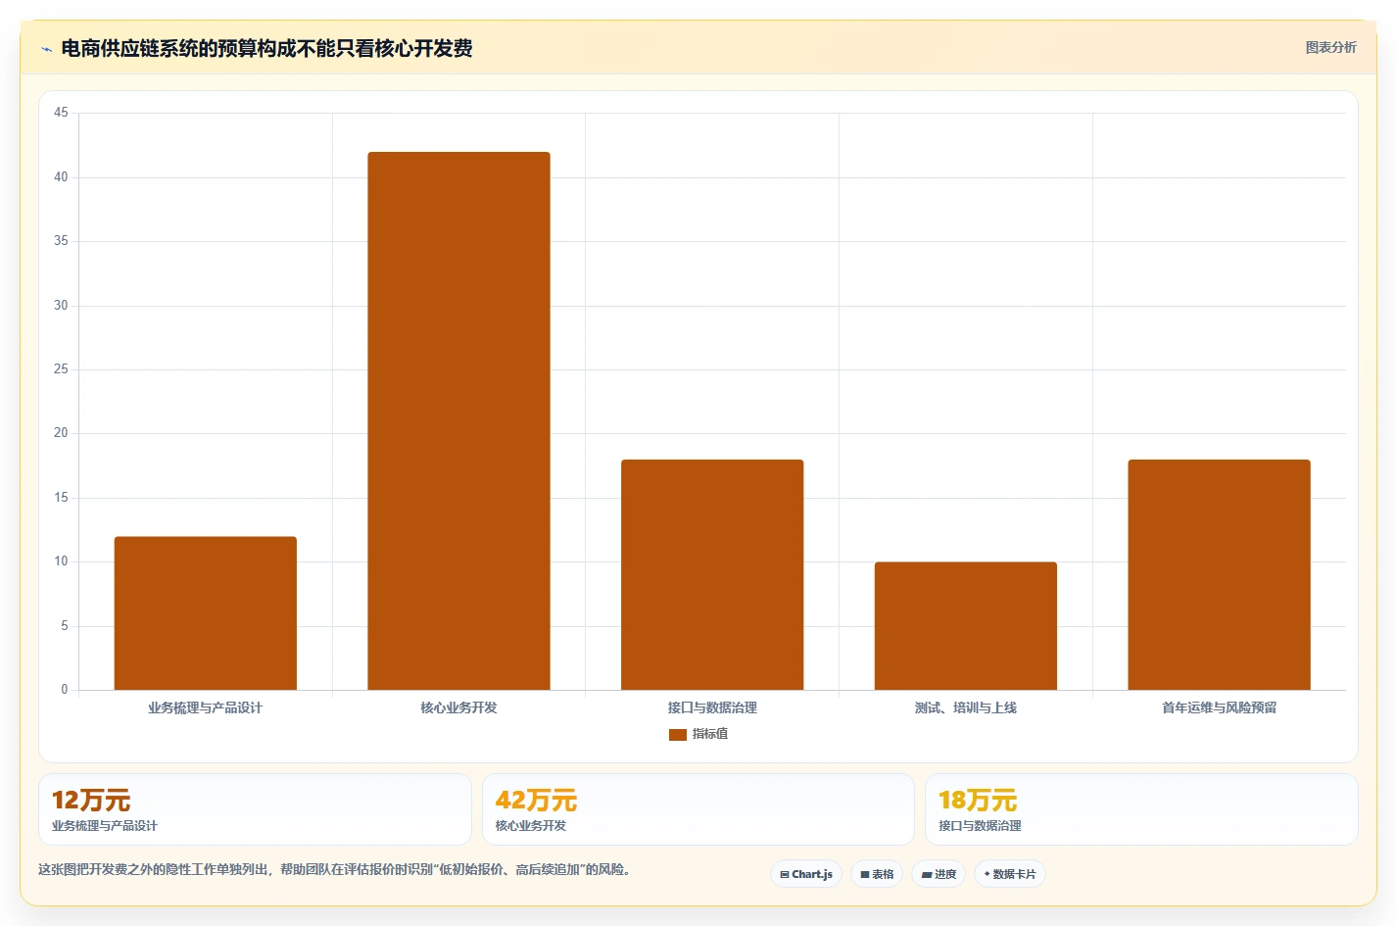Click the 接口与数据治理 bar
Viewport: 1397px width, 926px height.
click(712, 575)
